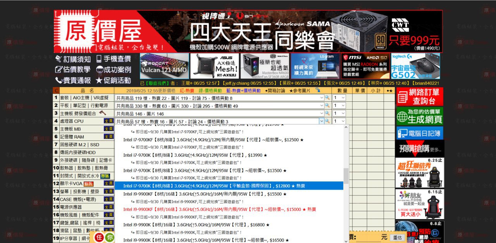496x243 pixels.
Task: Open the 估價教學 quote tutorial
Action: click(73, 70)
